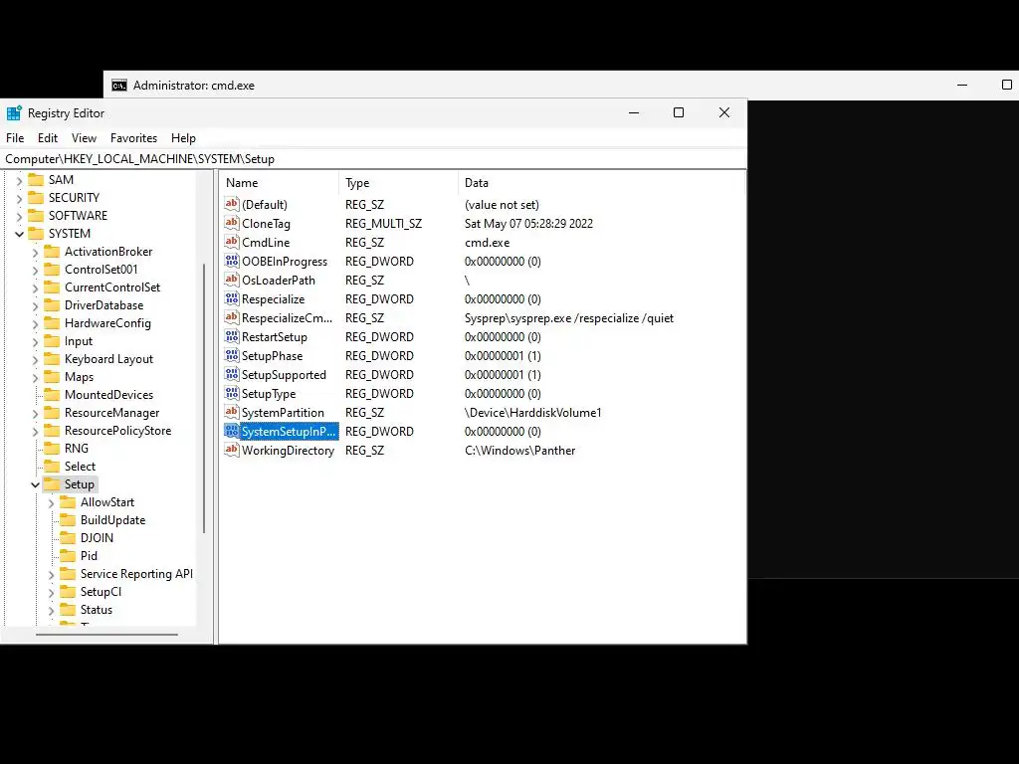1019x764 pixels.
Task: Click the BuildUpdate folder icon
Action: click(68, 520)
